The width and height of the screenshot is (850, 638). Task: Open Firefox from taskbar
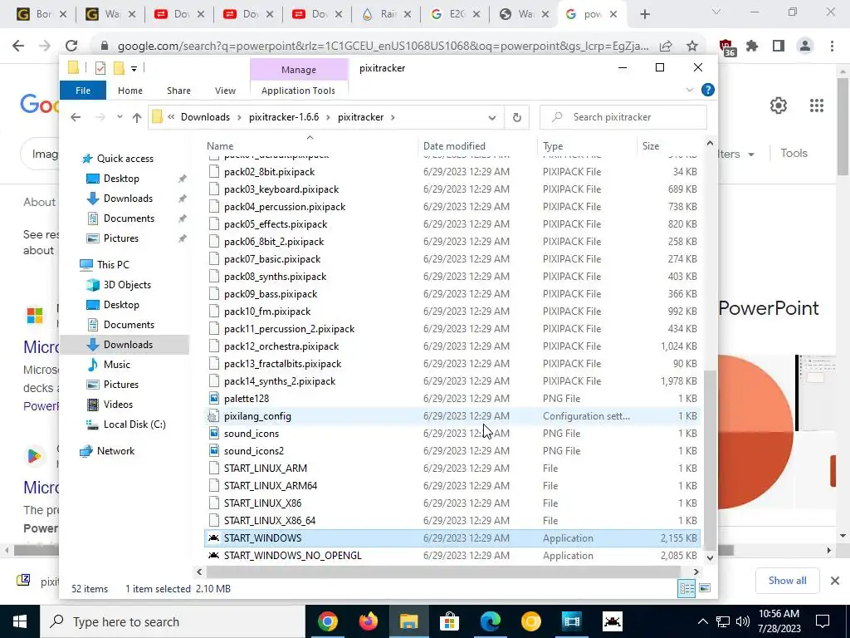pos(368,621)
